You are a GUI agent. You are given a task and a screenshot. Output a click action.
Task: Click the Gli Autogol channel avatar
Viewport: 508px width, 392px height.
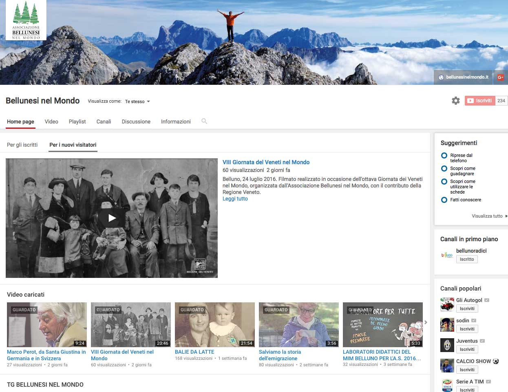(447, 304)
